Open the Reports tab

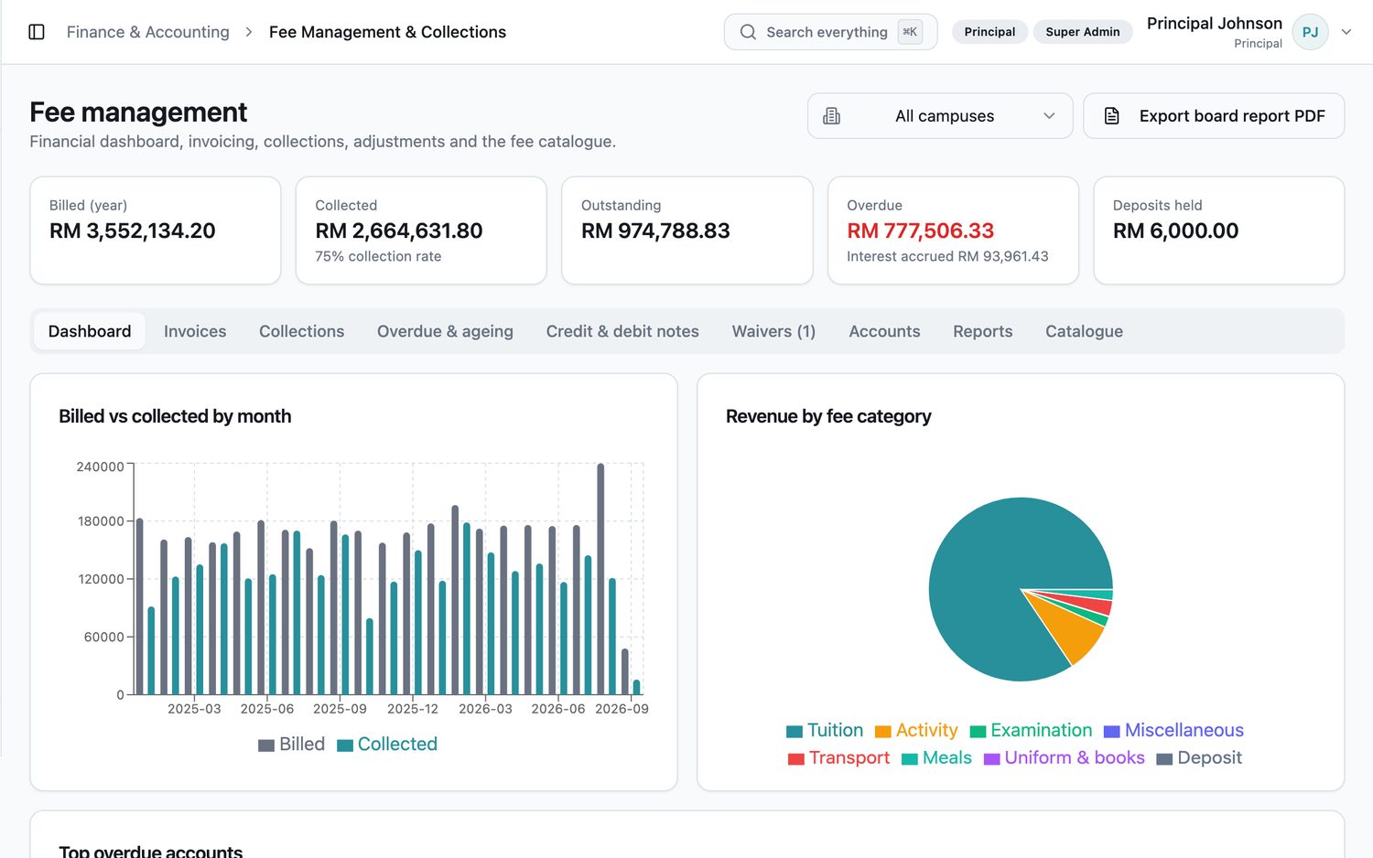tap(982, 331)
